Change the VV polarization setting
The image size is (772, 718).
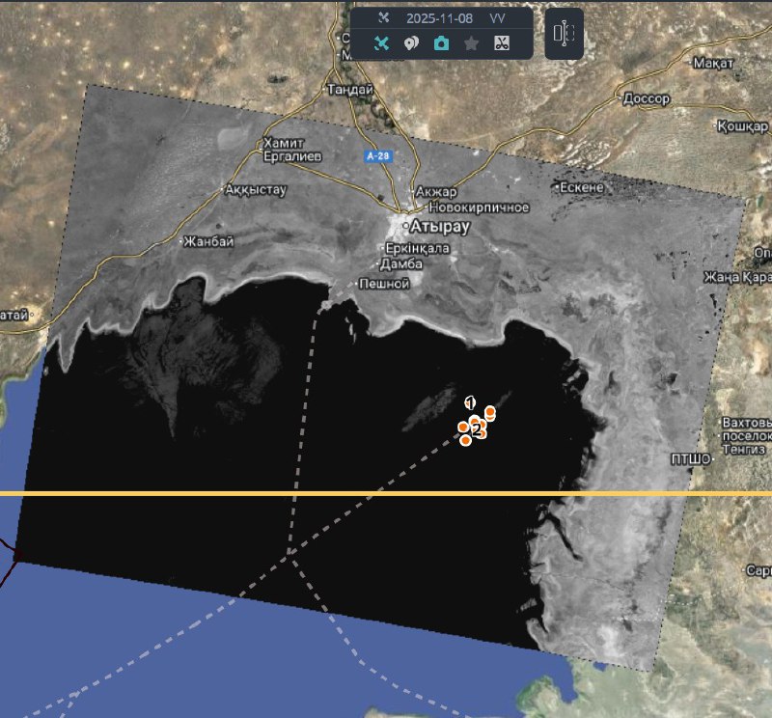point(497,18)
